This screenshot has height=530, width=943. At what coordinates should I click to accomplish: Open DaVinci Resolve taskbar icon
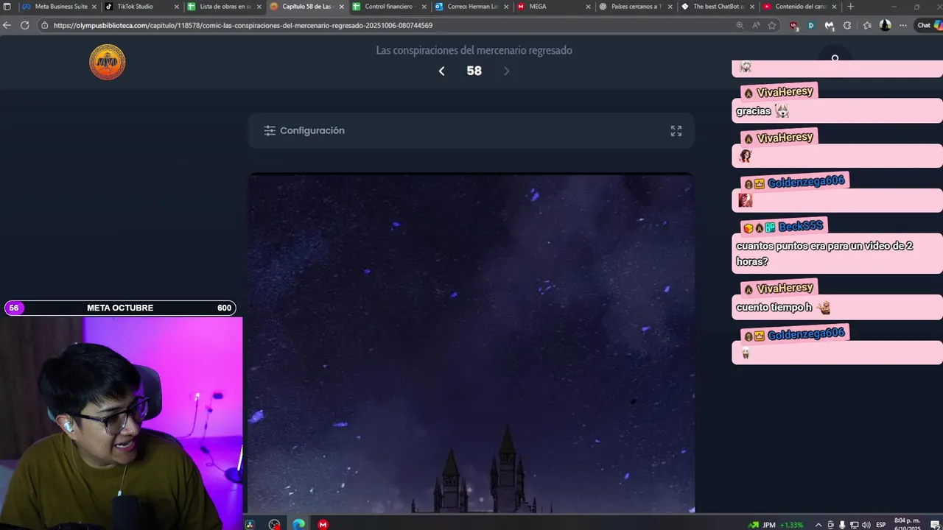click(x=250, y=525)
